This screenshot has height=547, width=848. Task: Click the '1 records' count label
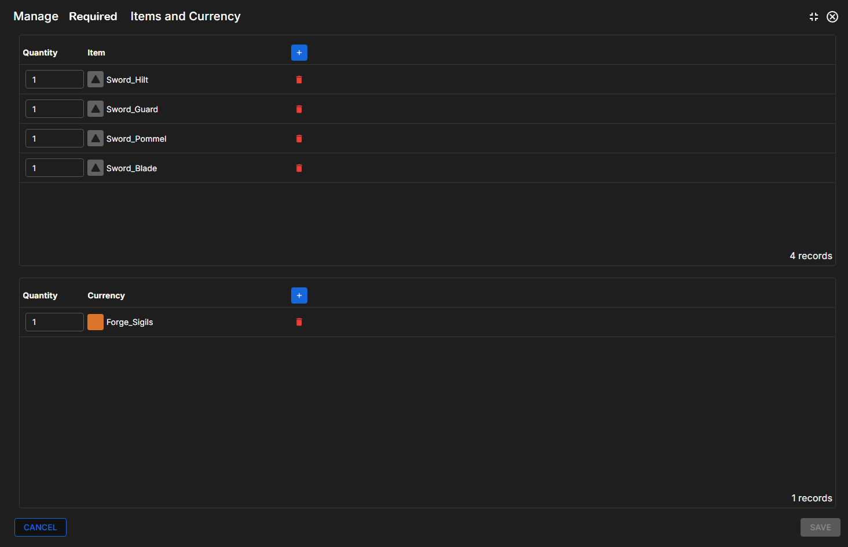812,498
